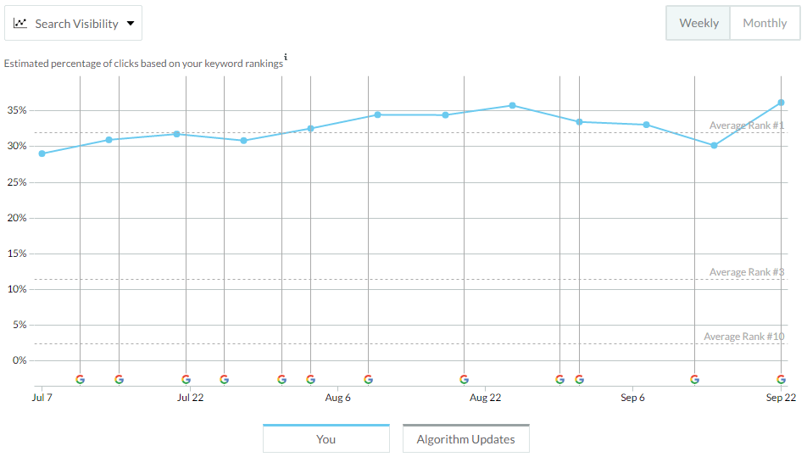Click the Google icon just left of Aug 22
Image resolution: width=807 pixels, height=457 pixels.
pos(464,380)
